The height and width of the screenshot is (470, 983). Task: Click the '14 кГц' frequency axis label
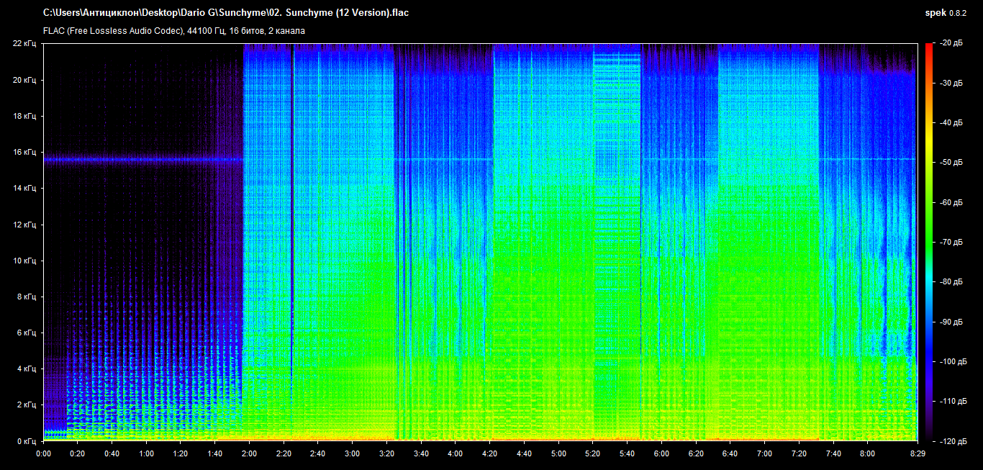pyautogui.click(x=24, y=188)
